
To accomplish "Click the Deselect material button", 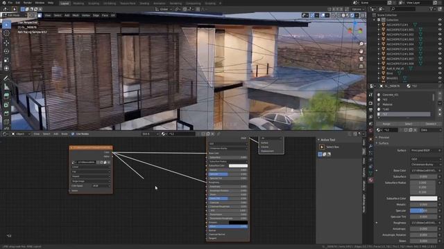I will (431, 124).
